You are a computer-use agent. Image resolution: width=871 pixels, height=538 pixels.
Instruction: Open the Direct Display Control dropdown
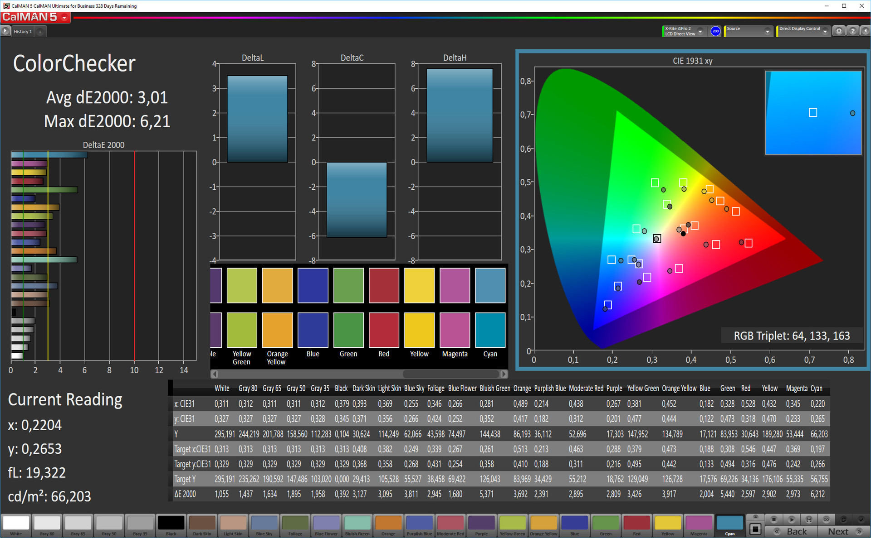(825, 31)
